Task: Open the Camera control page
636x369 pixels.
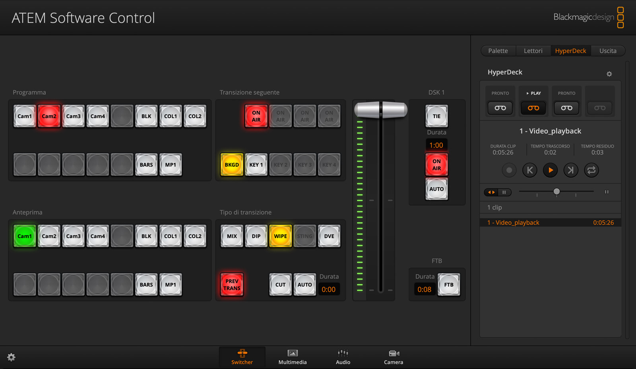Action: pyautogui.click(x=393, y=356)
